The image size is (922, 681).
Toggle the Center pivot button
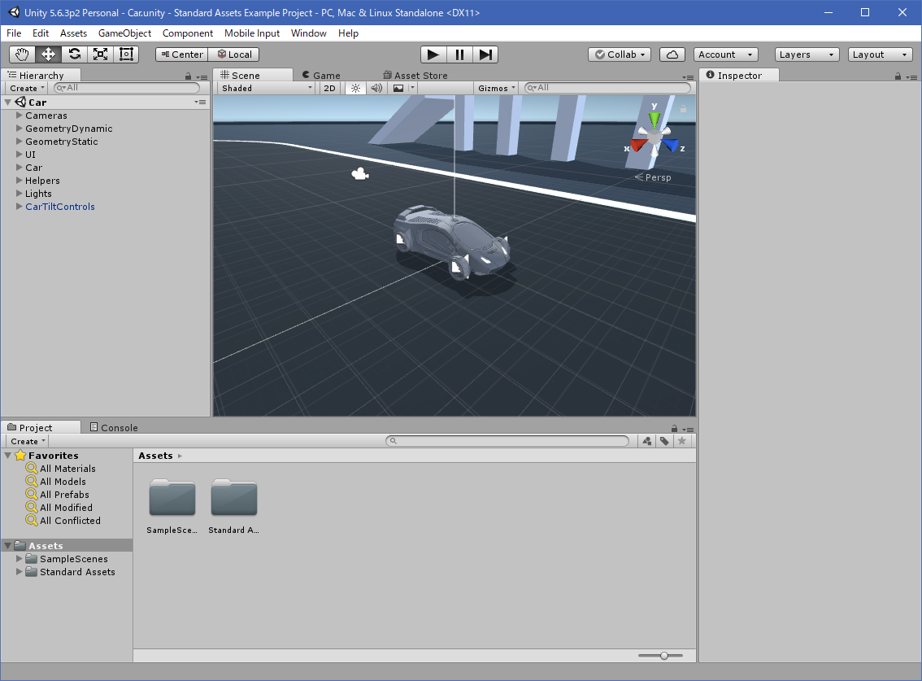click(181, 55)
